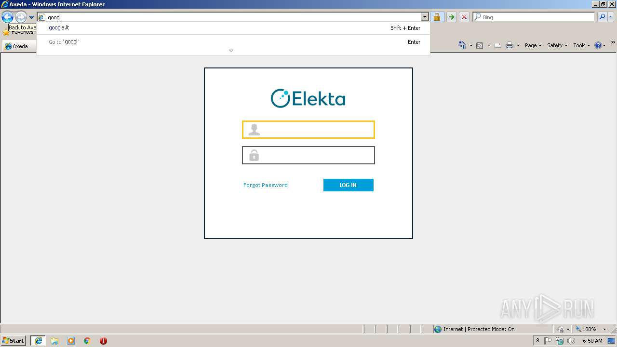Click the RSS feeds icon

coord(480,46)
